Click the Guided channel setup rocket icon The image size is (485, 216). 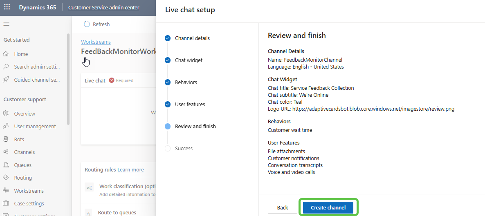(6, 80)
